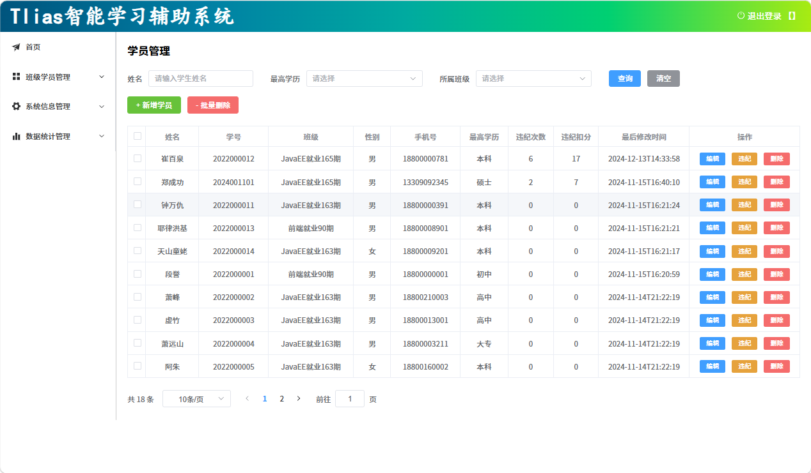811x473 pixels.
Task: Click the 新增学员 button
Action: tap(154, 105)
